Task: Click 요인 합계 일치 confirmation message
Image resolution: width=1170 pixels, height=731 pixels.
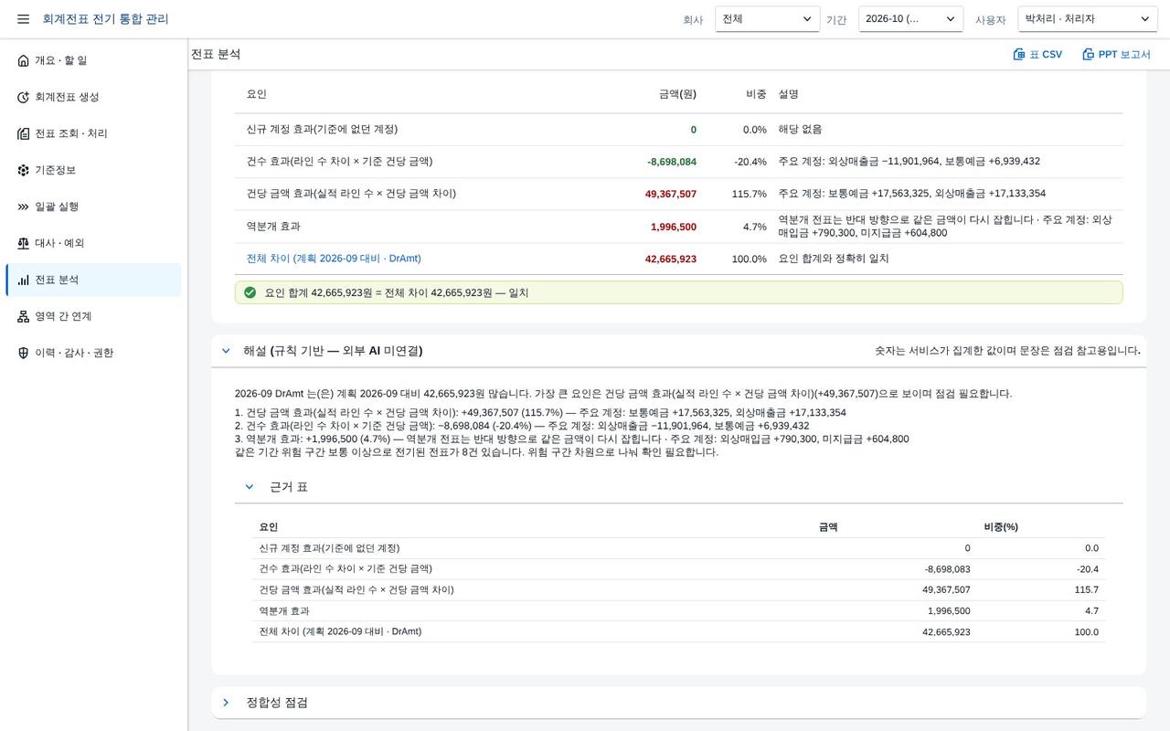Action: click(x=678, y=292)
